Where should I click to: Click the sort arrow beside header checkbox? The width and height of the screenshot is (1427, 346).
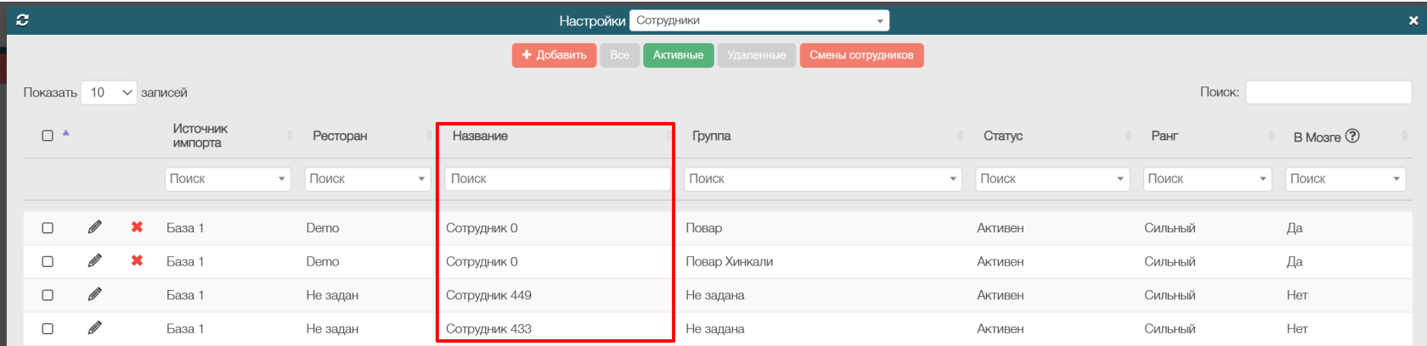[66, 133]
